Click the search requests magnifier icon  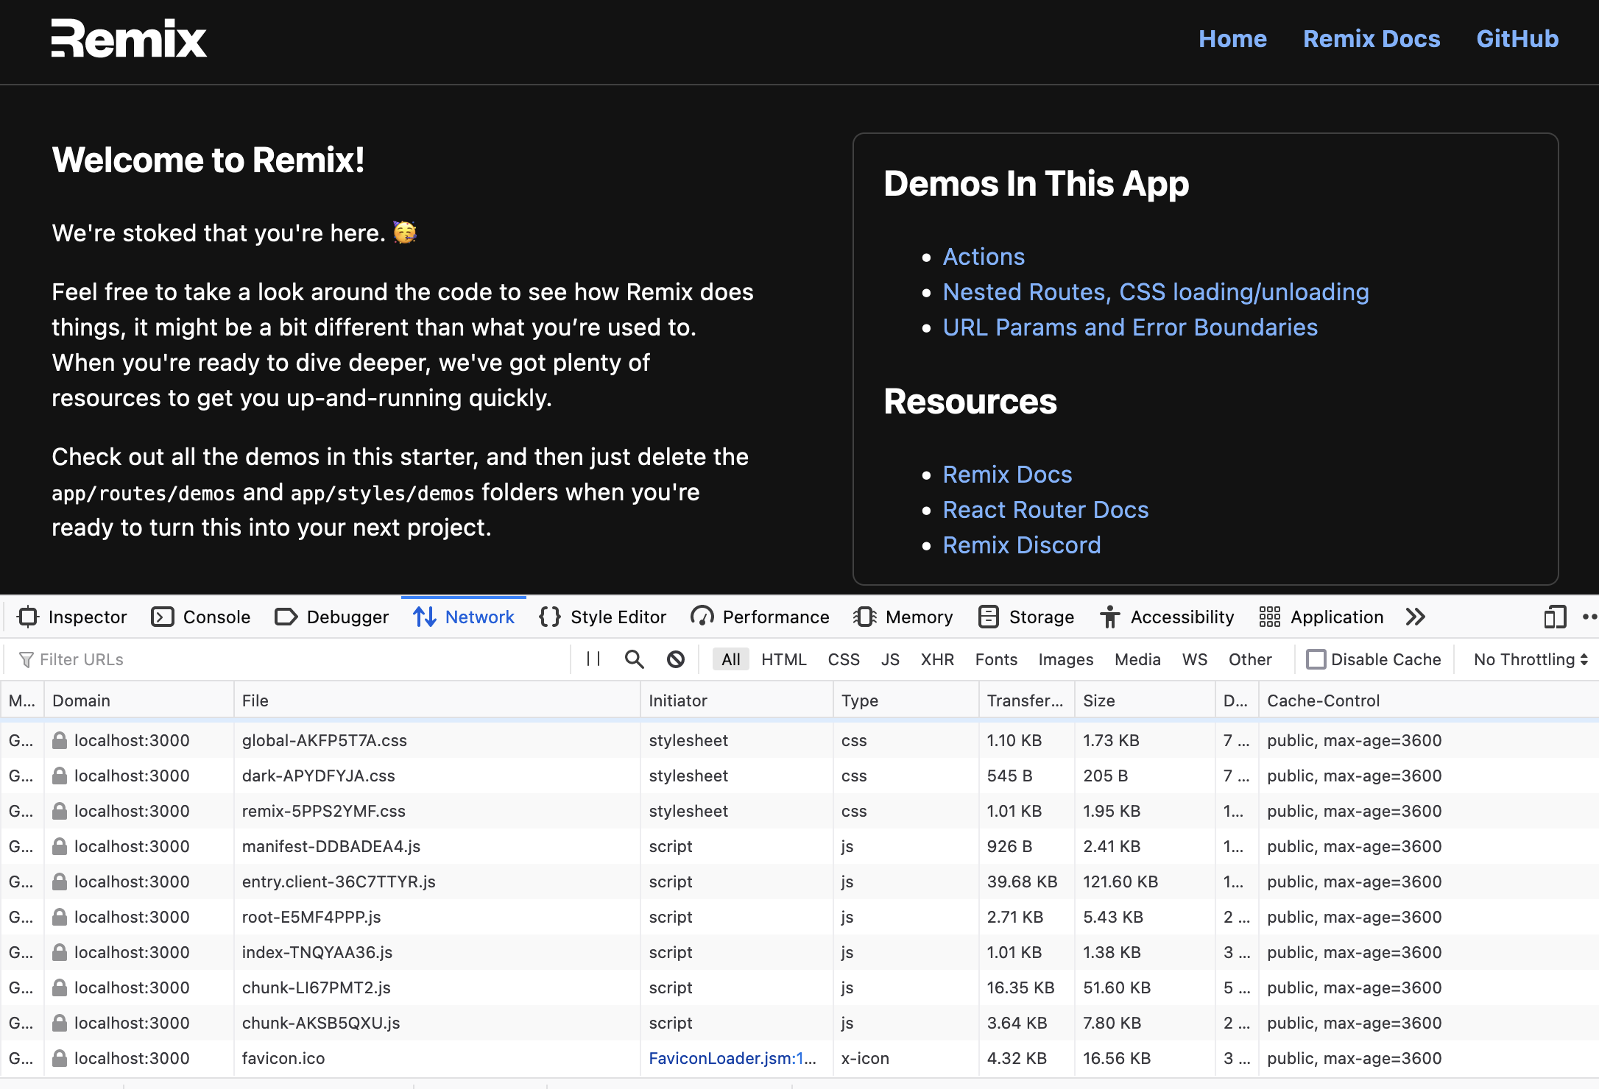click(634, 659)
